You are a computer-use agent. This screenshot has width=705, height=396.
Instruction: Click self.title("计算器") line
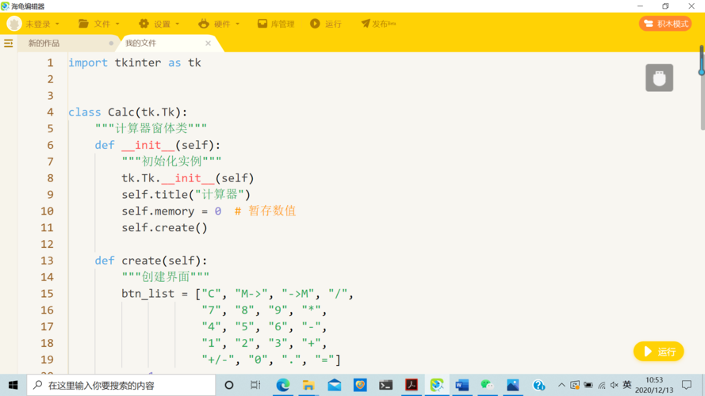point(186,194)
